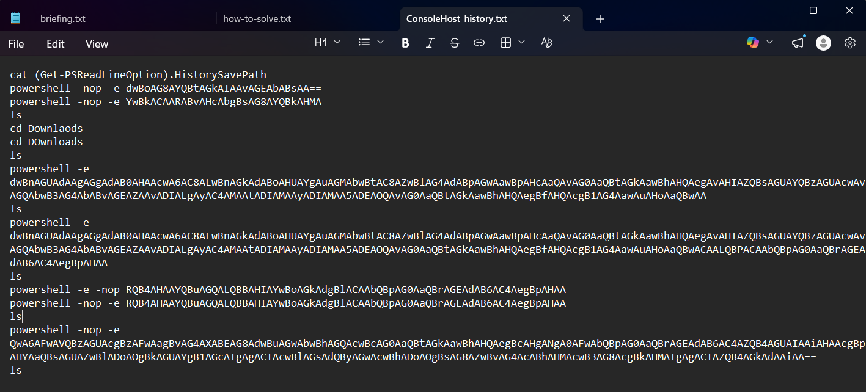
Task: Open a new tab with the plus button
Action: point(600,19)
